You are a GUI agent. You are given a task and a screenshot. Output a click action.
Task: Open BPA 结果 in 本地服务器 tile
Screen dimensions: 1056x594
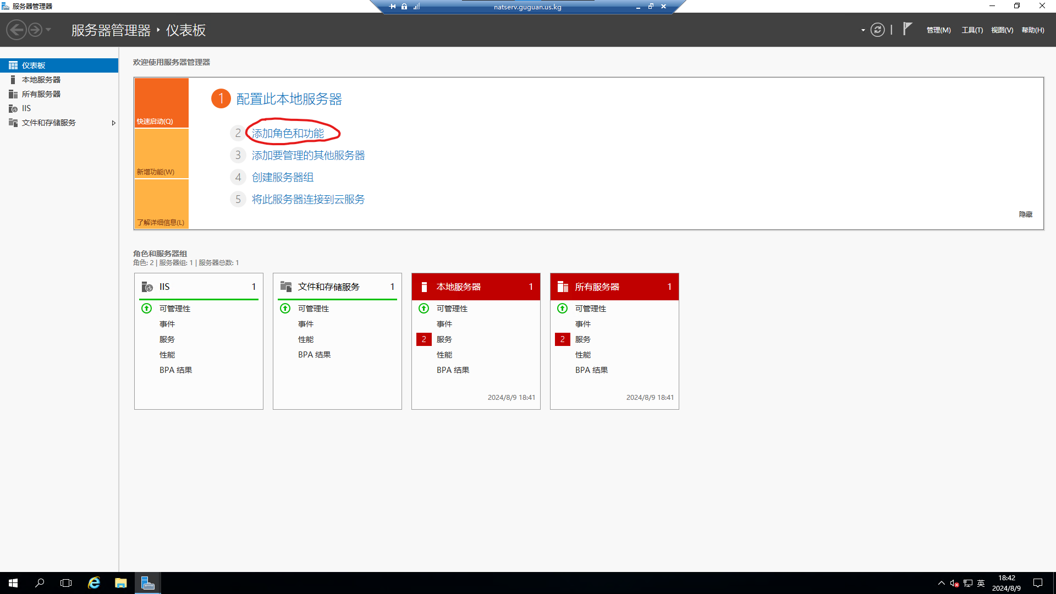(453, 370)
